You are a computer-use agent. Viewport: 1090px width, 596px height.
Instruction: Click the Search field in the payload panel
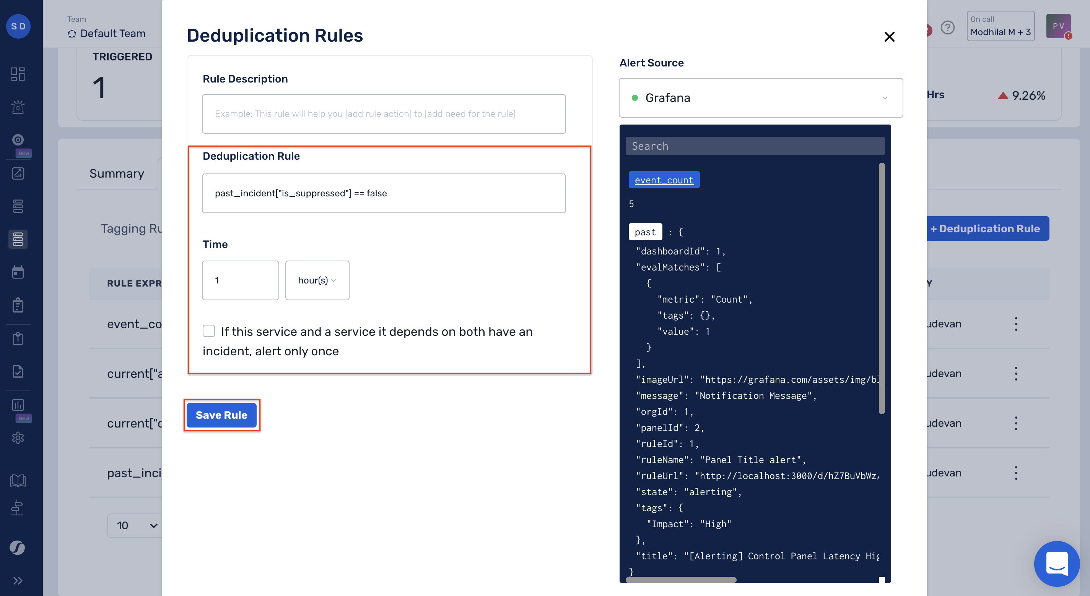tap(755, 146)
